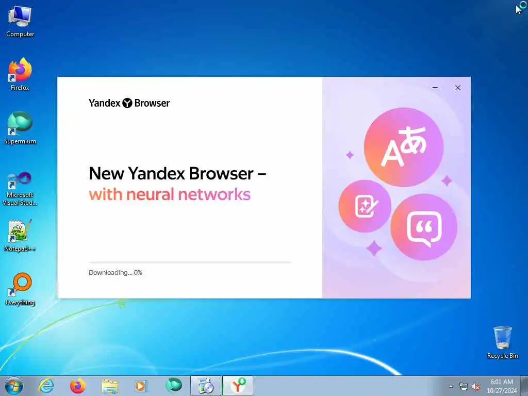
Task: Click the quote chat icon bubble
Action: 424,227
